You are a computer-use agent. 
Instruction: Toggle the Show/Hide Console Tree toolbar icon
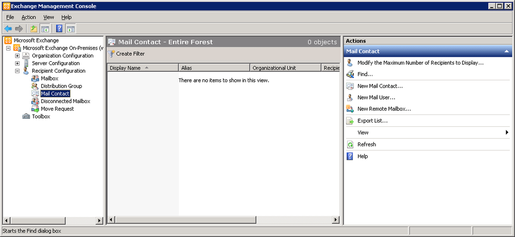(x=45, y=29)
